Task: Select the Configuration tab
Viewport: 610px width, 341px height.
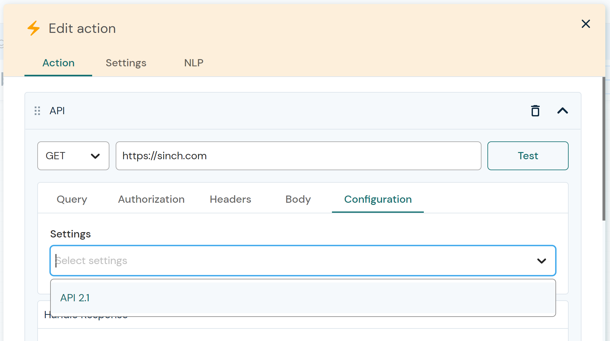Action: pos(378,199)
